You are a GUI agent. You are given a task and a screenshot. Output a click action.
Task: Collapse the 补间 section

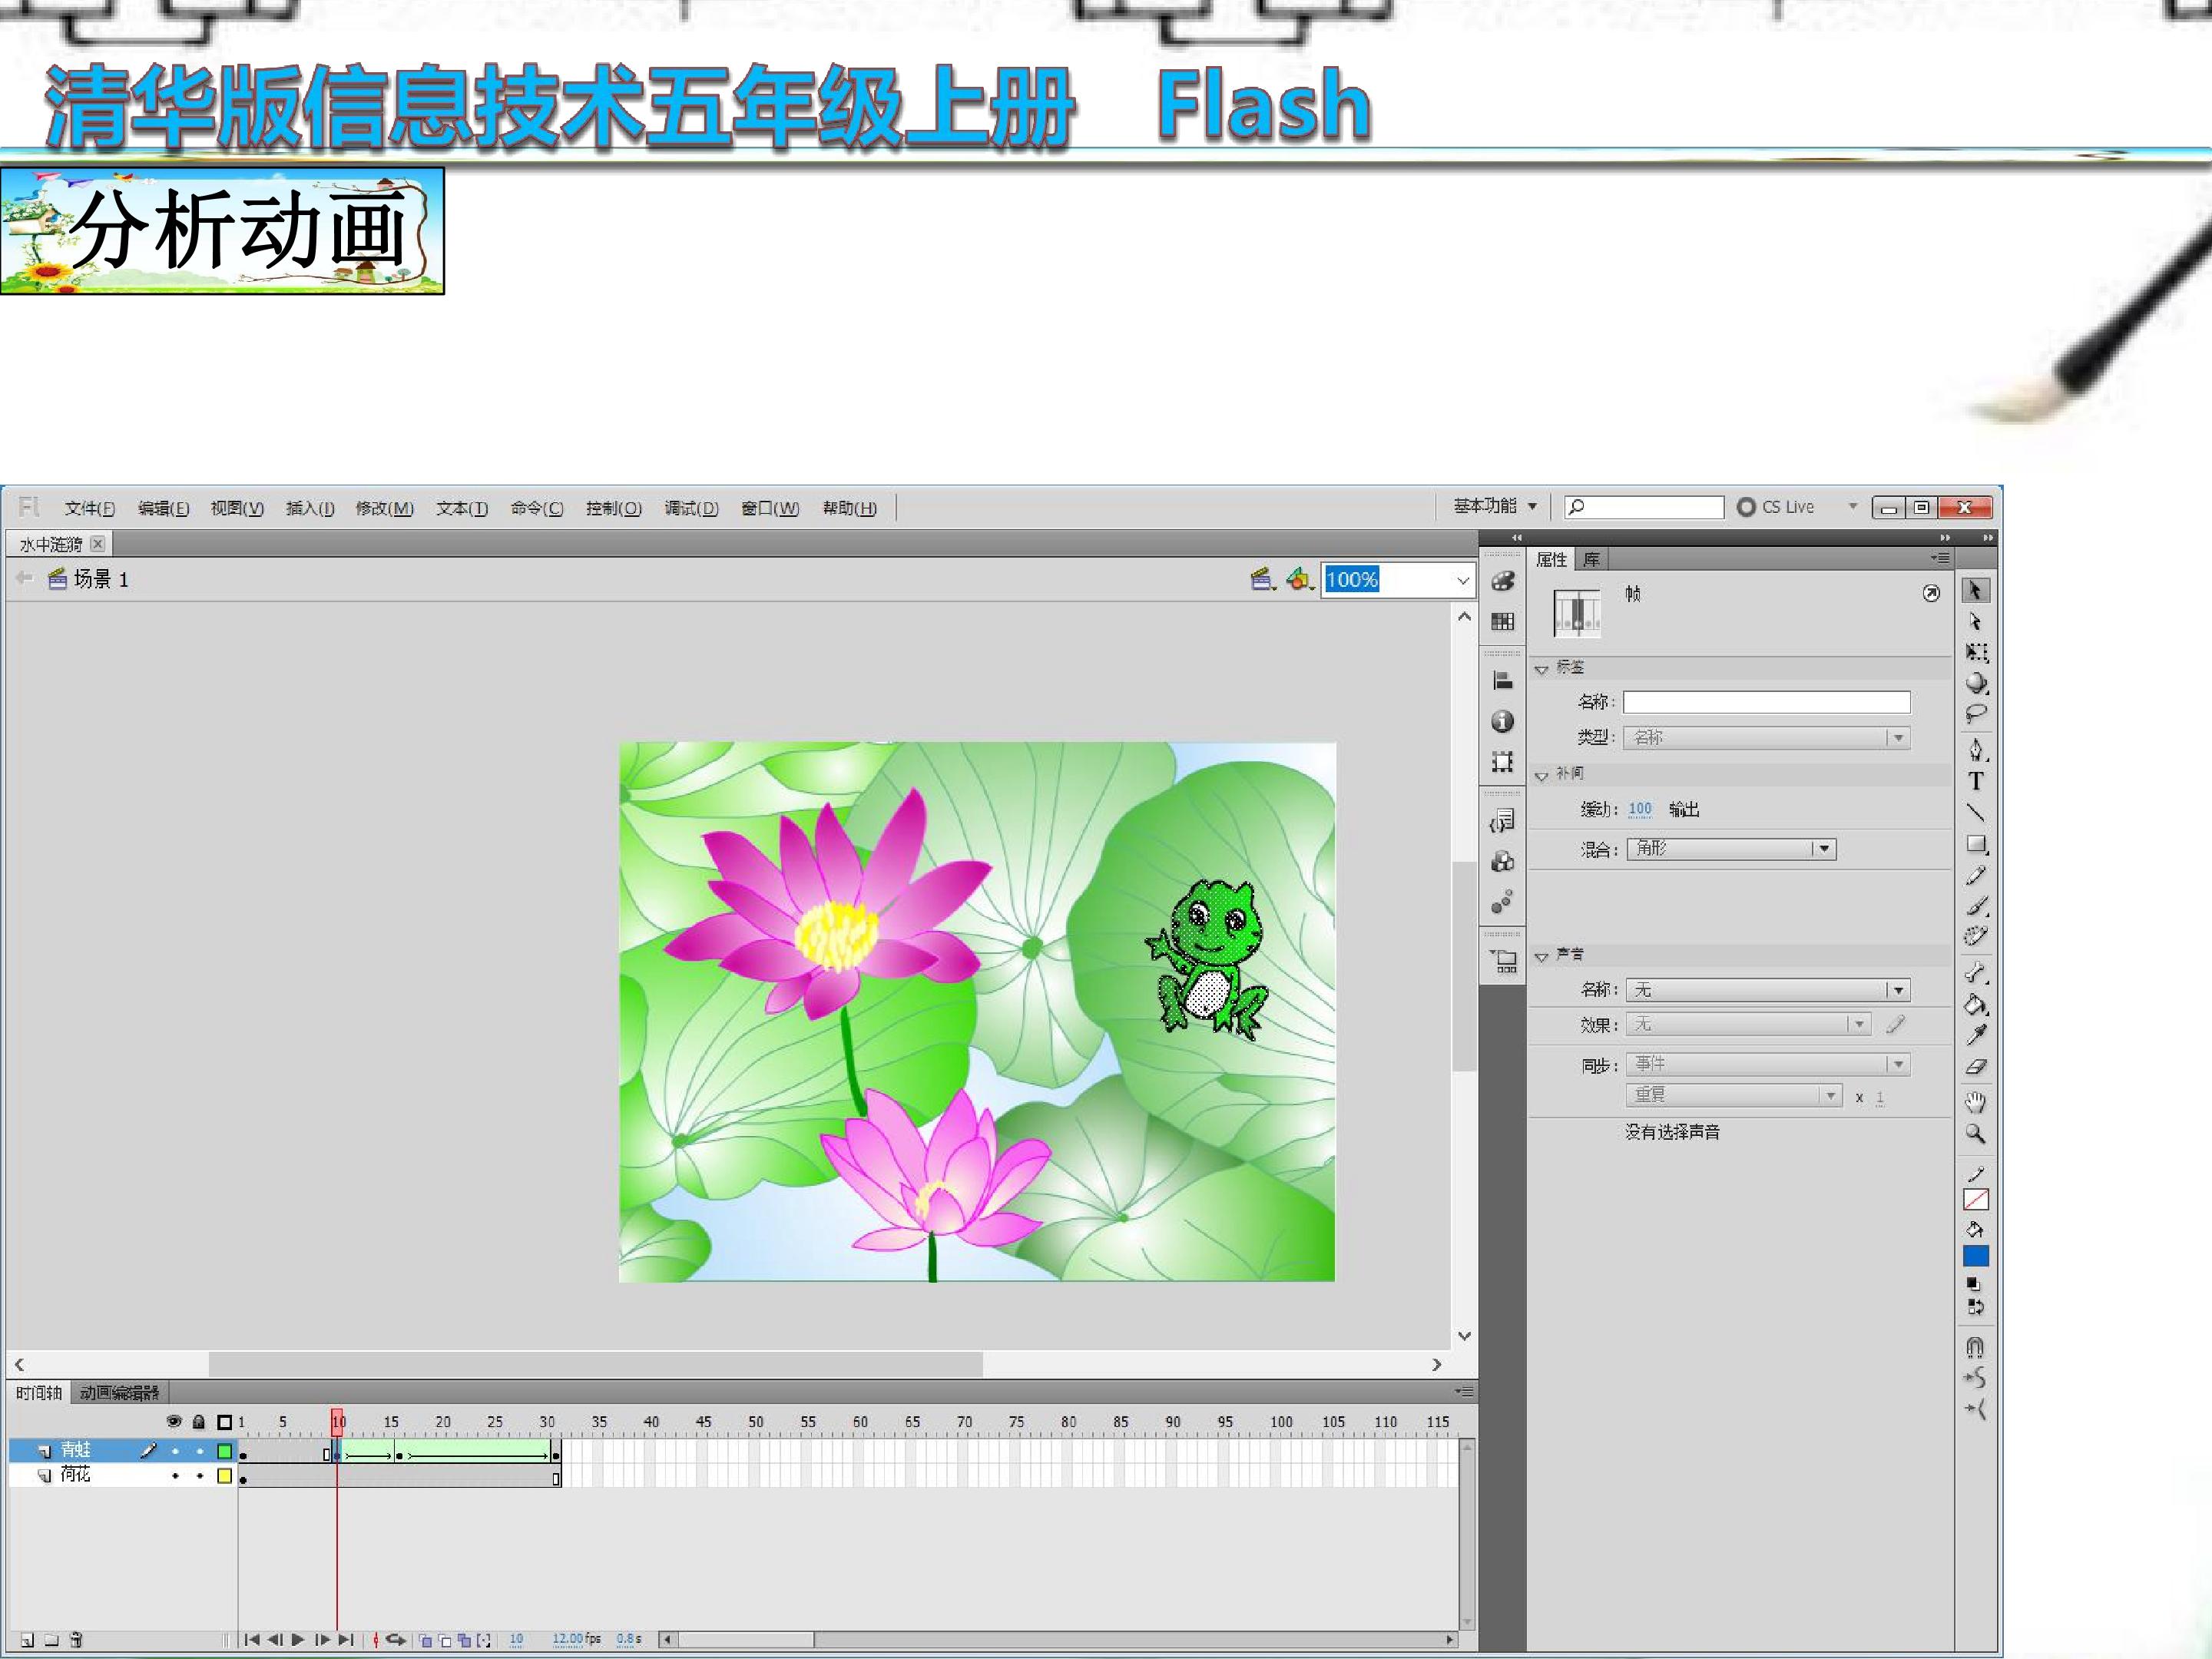1542,775
